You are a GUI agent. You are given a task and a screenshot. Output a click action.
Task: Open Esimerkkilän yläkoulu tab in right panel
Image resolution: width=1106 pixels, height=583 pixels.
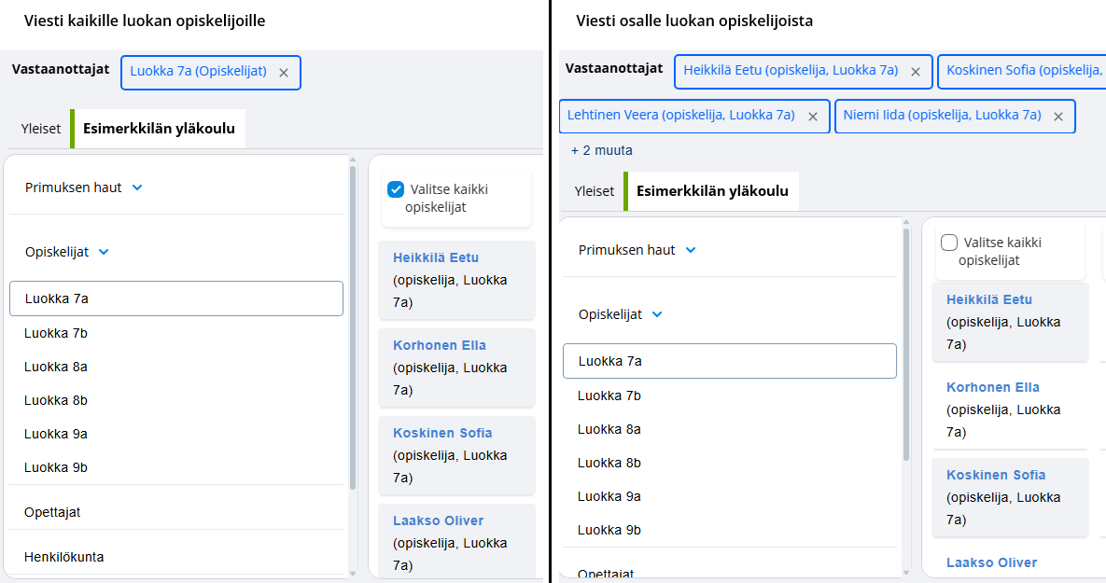click(712, 191)
